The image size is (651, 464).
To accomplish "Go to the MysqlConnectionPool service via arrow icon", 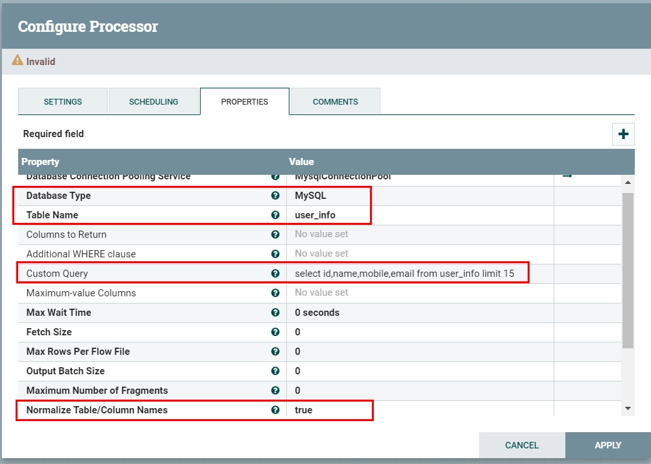I will [x=567, y=176].
